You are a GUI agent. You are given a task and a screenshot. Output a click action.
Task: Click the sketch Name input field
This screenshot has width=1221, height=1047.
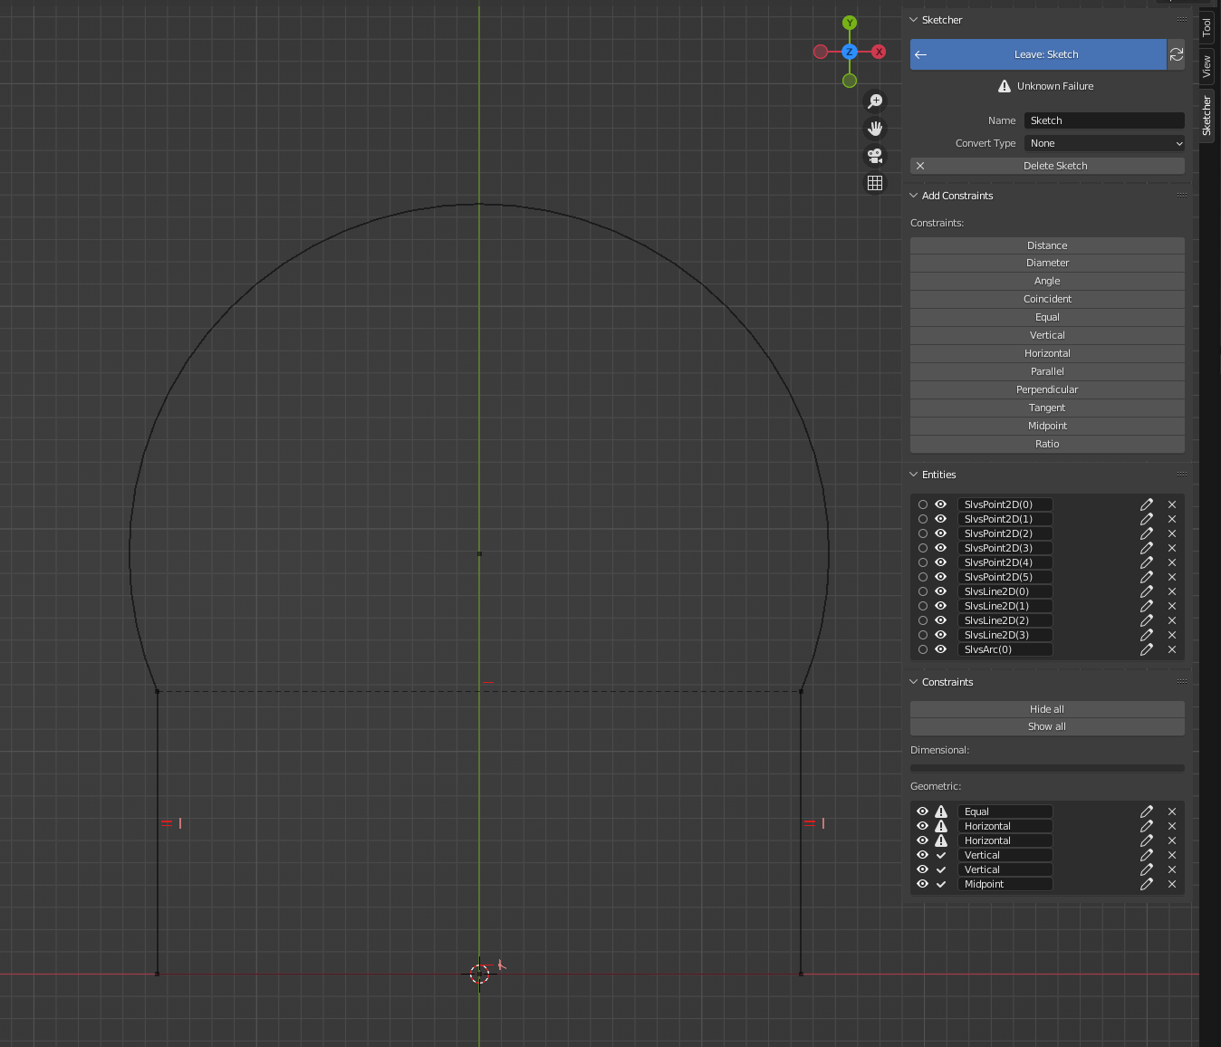[1104, 120]
